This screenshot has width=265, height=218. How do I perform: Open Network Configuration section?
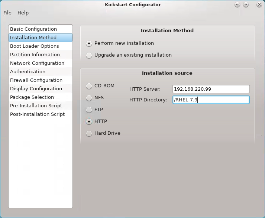point(41,63)
